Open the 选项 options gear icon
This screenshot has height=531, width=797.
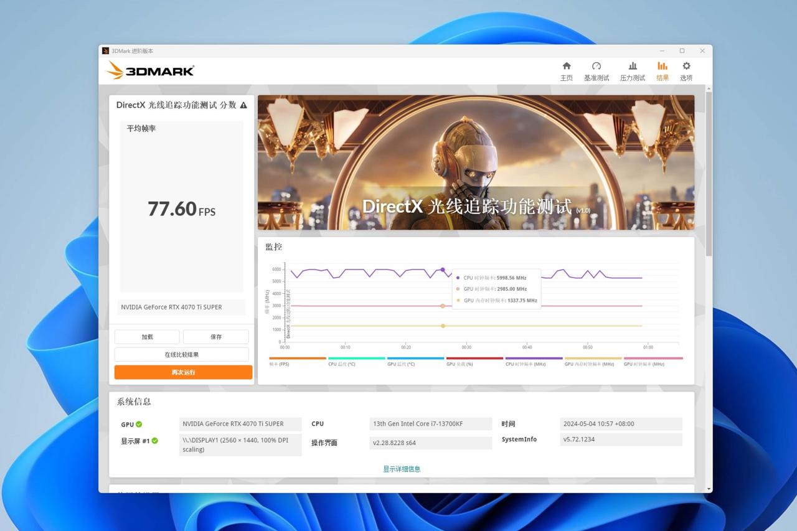point(686,66)
